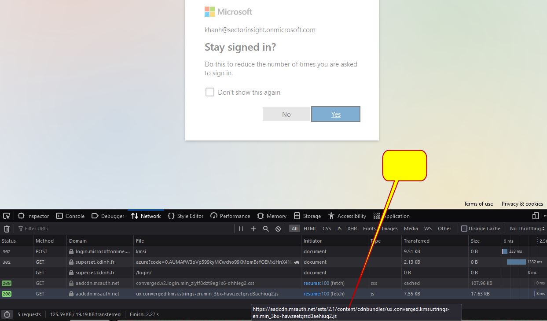
Task: Filter requests by CSS
Action: [327, 229]
